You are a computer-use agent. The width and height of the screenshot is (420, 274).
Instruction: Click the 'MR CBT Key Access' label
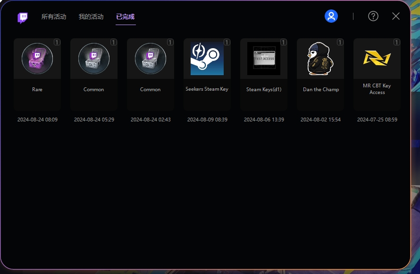(x=377, y=89)
